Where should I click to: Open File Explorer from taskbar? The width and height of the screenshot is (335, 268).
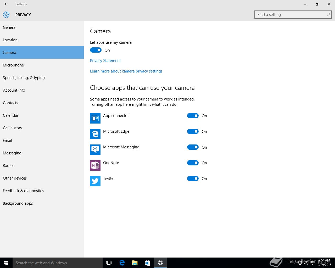[x=135, y=263]
